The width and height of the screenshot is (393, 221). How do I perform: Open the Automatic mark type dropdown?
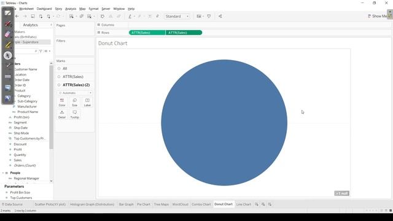(75, 93)
